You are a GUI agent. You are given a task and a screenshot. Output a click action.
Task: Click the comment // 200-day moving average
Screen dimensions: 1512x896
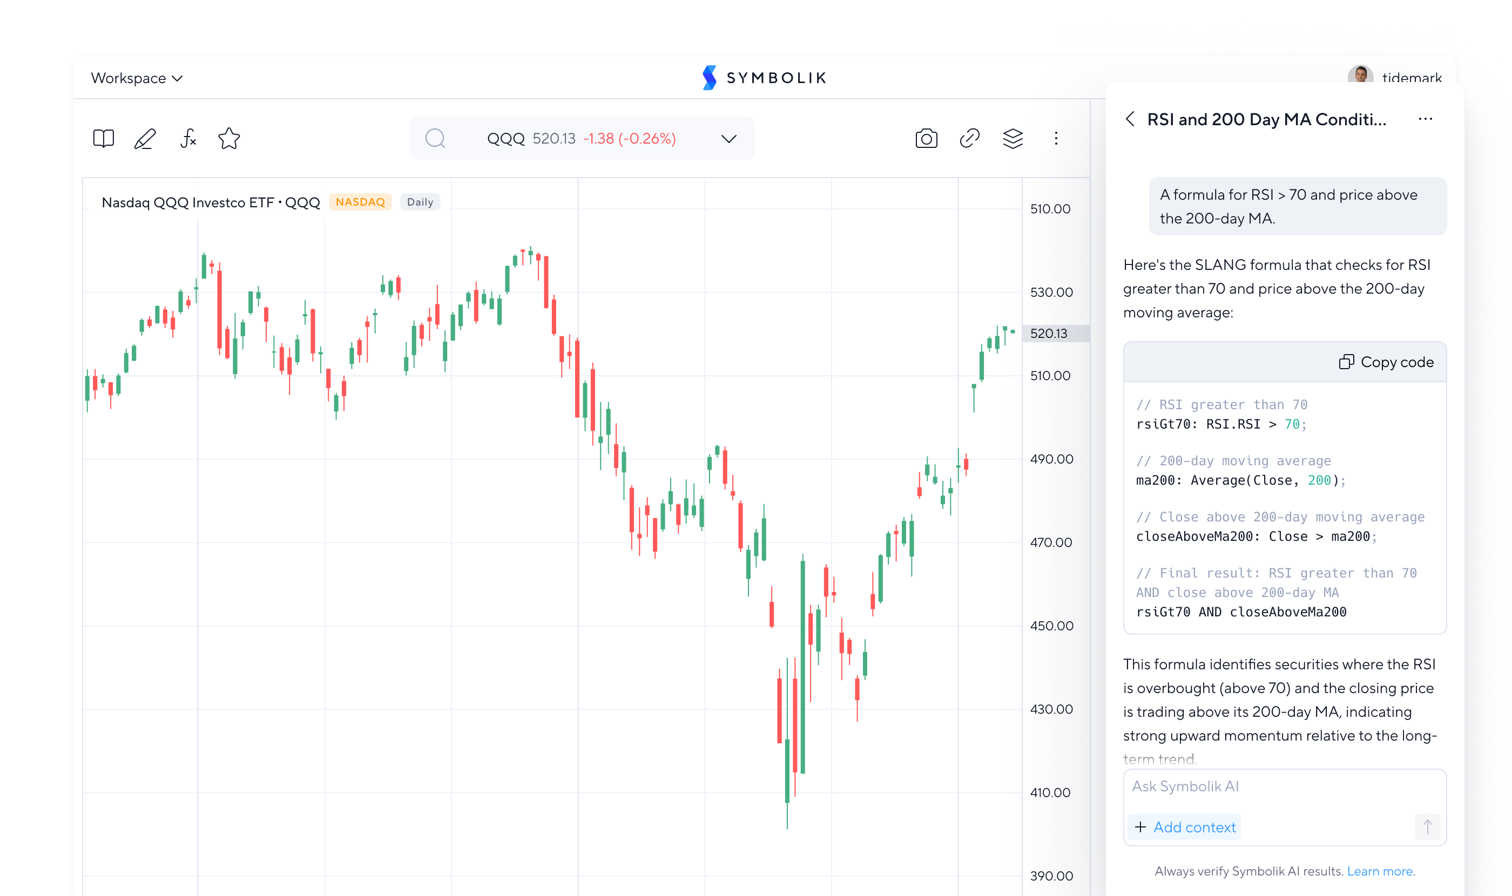click(1233, 460)
